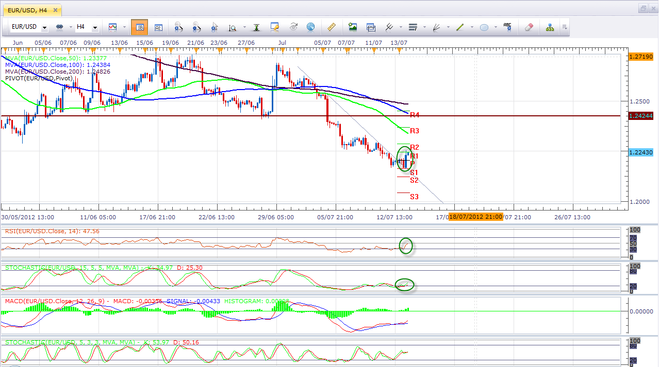This screenshot has height=367, width=659.
Task: Expand the pitchfork tool dropdown arrow
Action: 400,27
